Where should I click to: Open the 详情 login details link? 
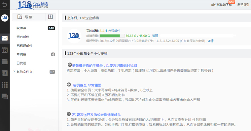(210, 41)
